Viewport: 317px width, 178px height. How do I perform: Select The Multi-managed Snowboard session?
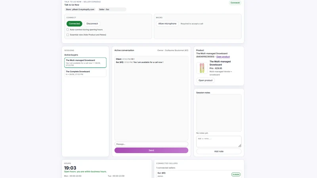click(85, 62)
